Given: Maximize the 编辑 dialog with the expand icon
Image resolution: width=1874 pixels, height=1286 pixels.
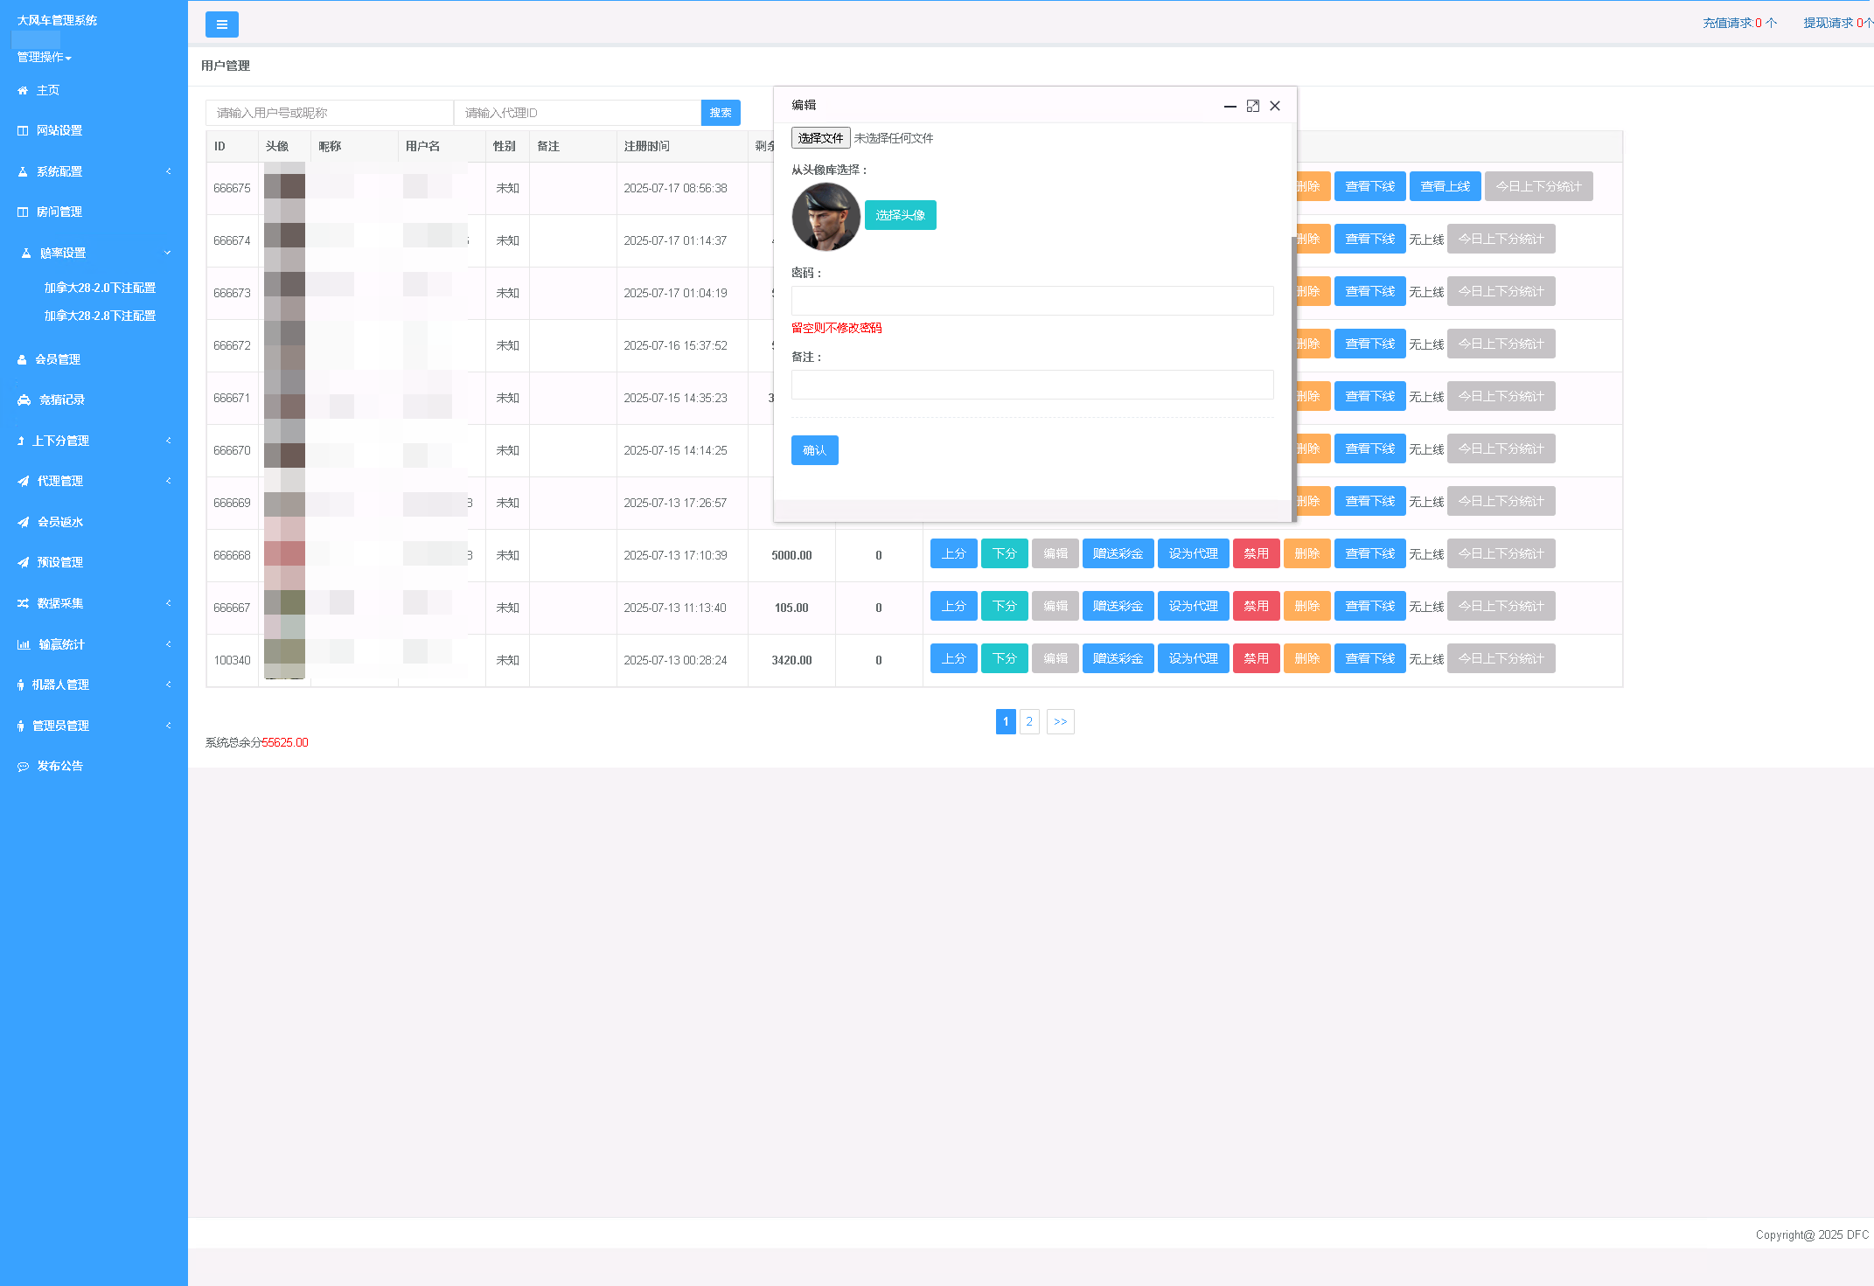Looking at the screenshot, I should [1252, 106].
